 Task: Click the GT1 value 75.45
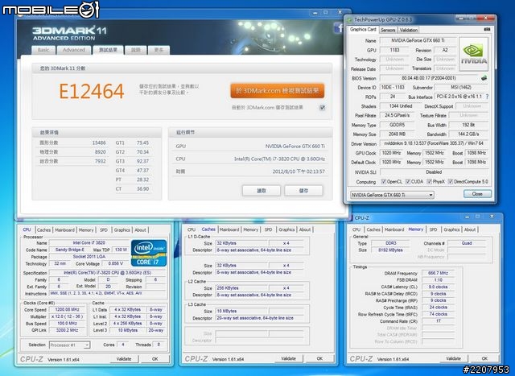click(142, 143)
